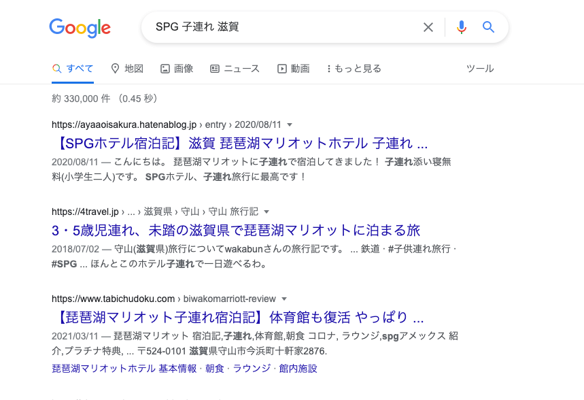Expand dropdown arrow beside 4travel.jp URL
The width and height of the screenshot is (584, 400).
point(267,212)
